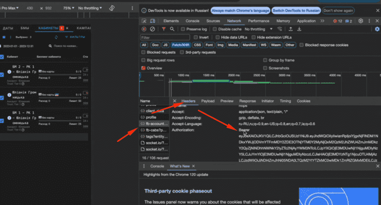Screen dimensions: 381x205
Task: Open DevTools settings gear
Action: pyautogui.click(x=361, y=21)
